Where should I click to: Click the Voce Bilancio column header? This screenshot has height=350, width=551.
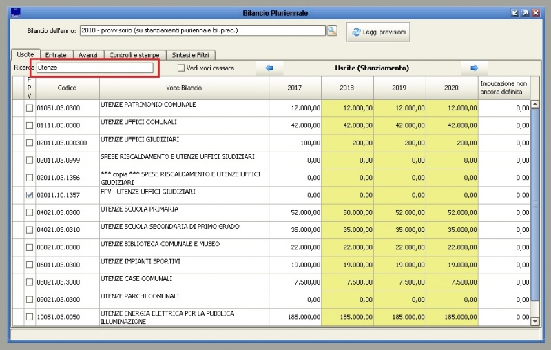pyautogui.click(x=184, y=87)
